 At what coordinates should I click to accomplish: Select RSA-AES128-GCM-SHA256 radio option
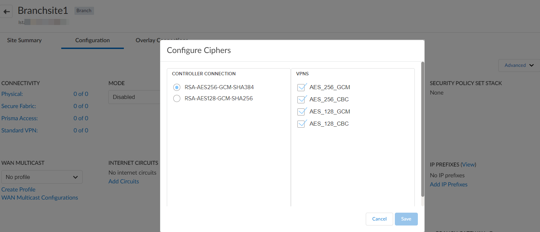pyautogui.click(x=177, y=99)
